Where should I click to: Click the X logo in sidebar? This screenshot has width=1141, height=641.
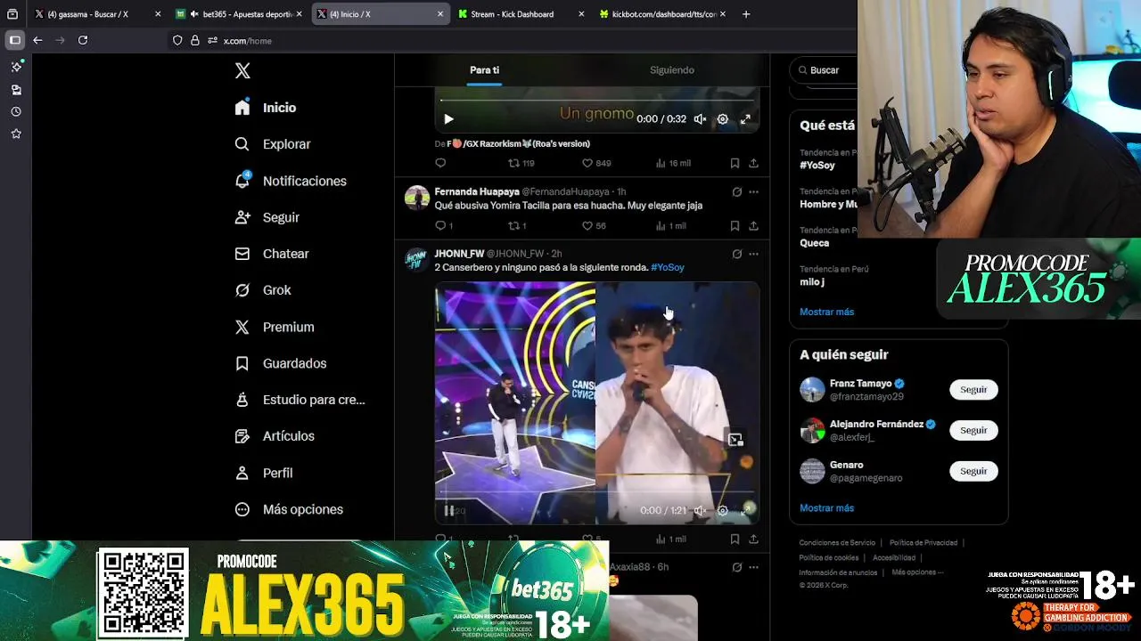pos(242,71)
